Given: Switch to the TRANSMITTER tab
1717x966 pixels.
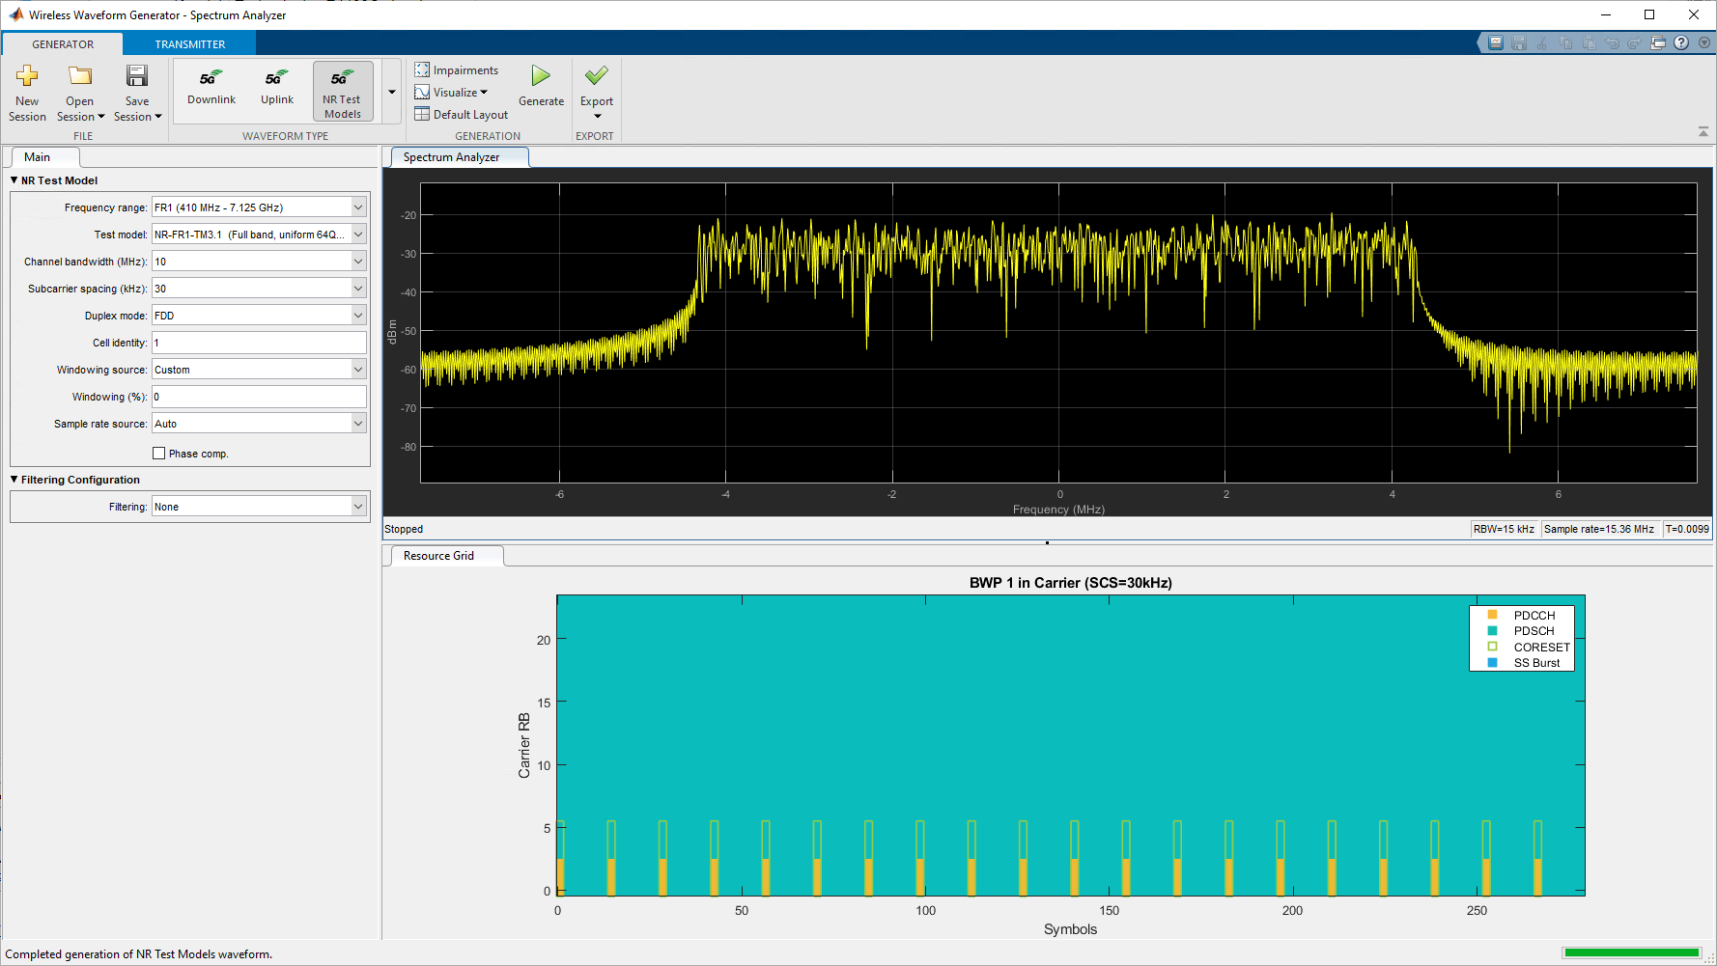Looking at the screenshot, I should pyautogui.click(x=190, y=44).
